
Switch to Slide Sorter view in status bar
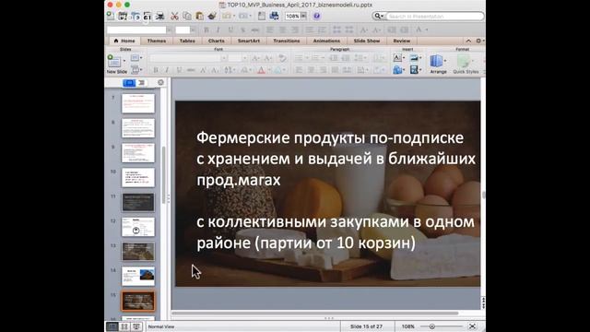coord(124,326)
